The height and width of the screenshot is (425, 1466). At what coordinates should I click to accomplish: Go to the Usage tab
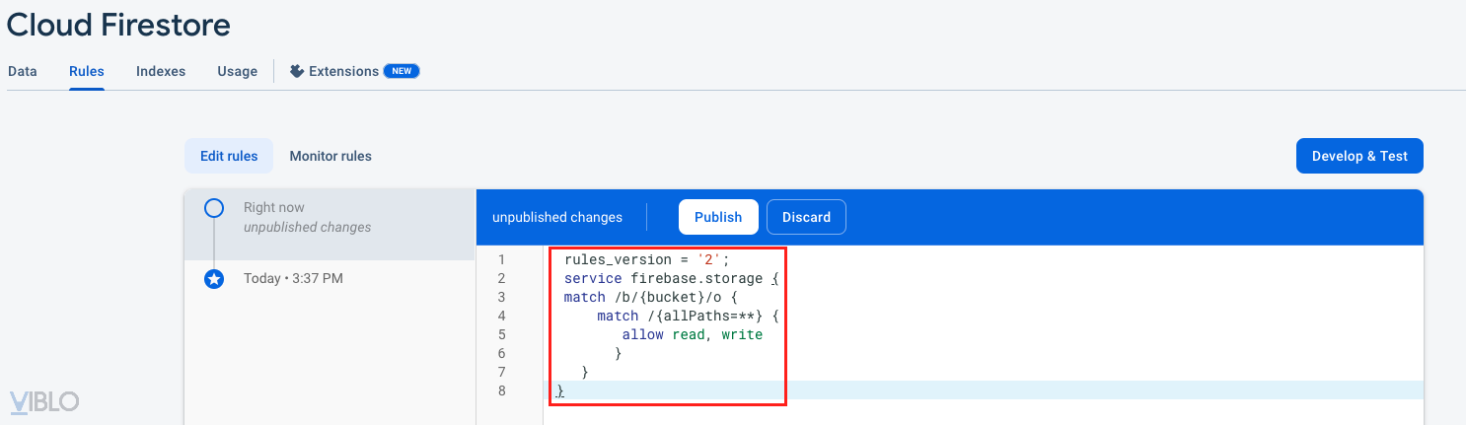[x=238, y=71]
